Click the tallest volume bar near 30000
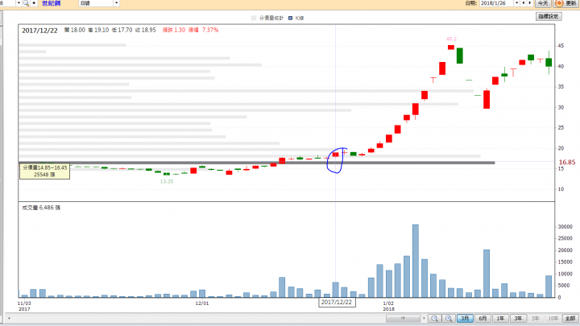The height and width of the screenshot is (326, 580). point(416,261)
